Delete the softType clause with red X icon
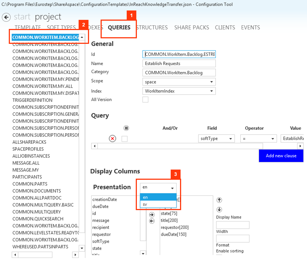This screenshot has width=307, height=260. (112, 138)
